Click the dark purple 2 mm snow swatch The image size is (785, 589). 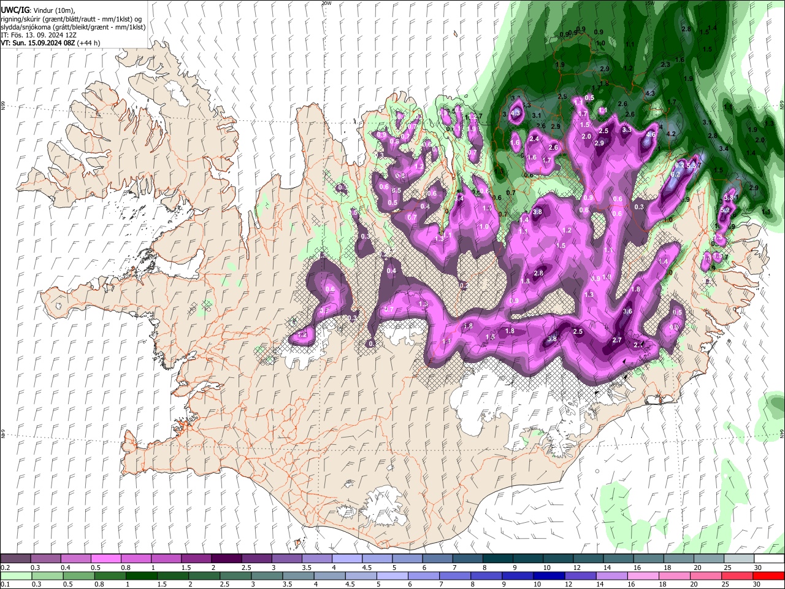pos(226,559)
